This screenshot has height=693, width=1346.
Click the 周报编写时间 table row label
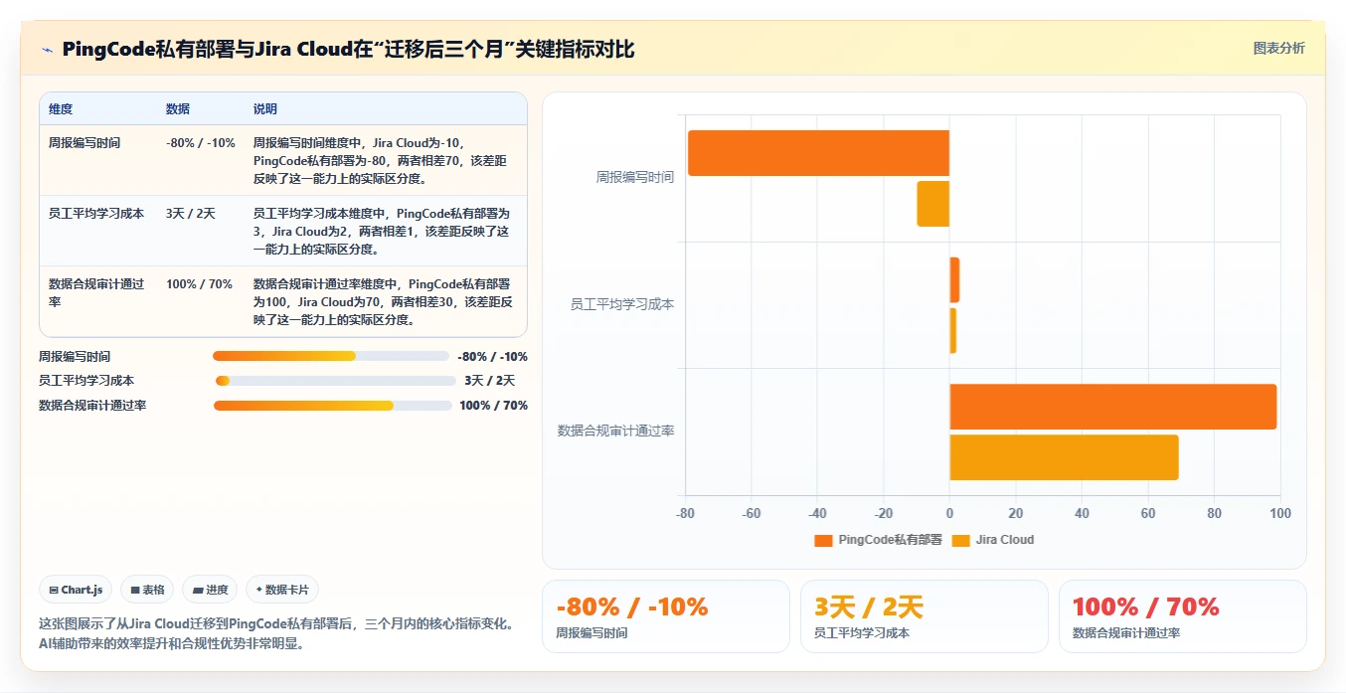click(x=84, y=143)
